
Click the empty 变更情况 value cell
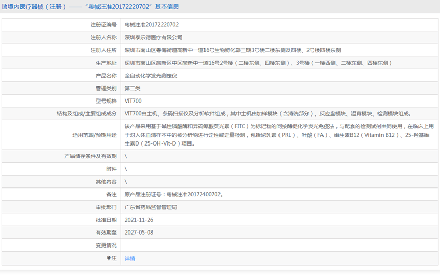click(280, 245)
